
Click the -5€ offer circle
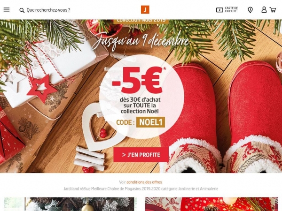pos(141,97)
